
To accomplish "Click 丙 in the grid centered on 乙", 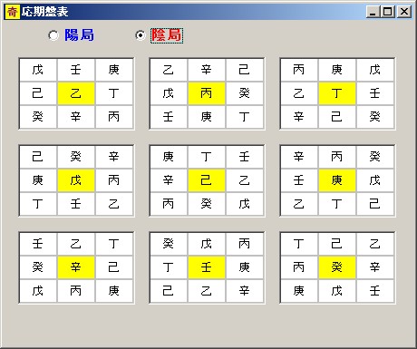I will click(114, 117).
